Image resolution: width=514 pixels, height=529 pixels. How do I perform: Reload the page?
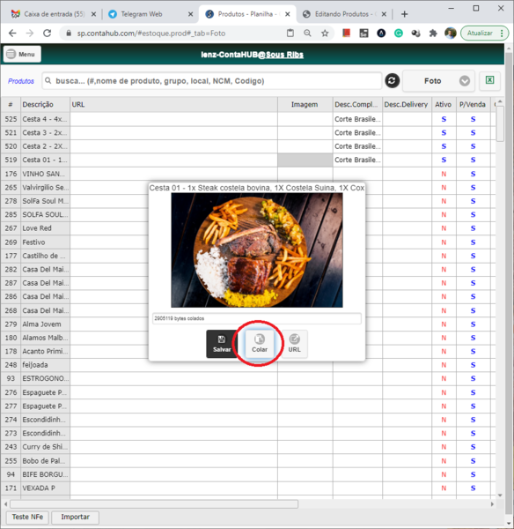[x=48, y=34]
